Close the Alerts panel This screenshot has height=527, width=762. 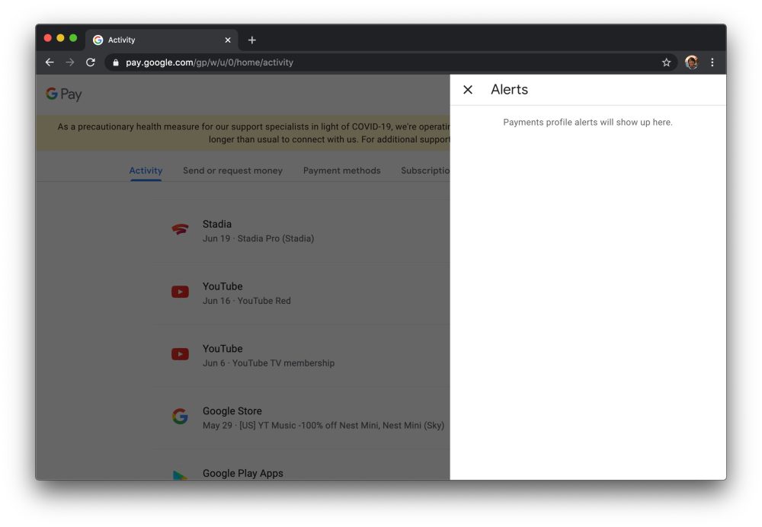tap(468, 89)
